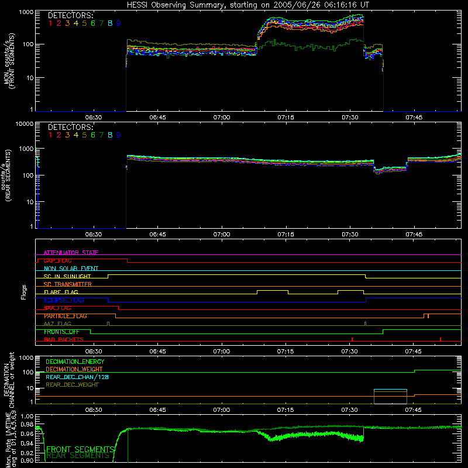468x468 pixels.
Task: Pick magenta detector 2 in the rear segments legend
Action: point(59,135)
